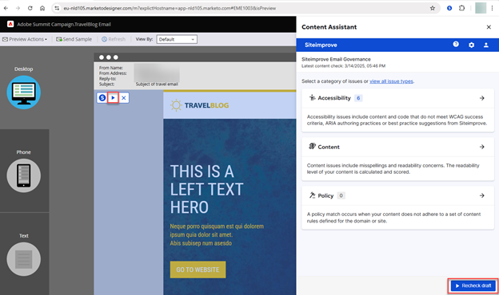The height and width of the screenshot is (295, 499).
Task: Follow the view all issue types link
Action: (x=391, y=81)
